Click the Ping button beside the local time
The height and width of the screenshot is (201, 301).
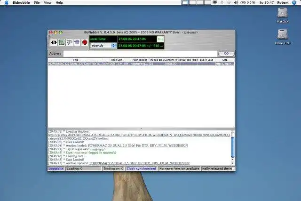(x=160, y=39)
